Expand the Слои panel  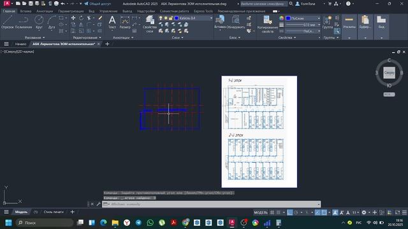pos(178,38)
